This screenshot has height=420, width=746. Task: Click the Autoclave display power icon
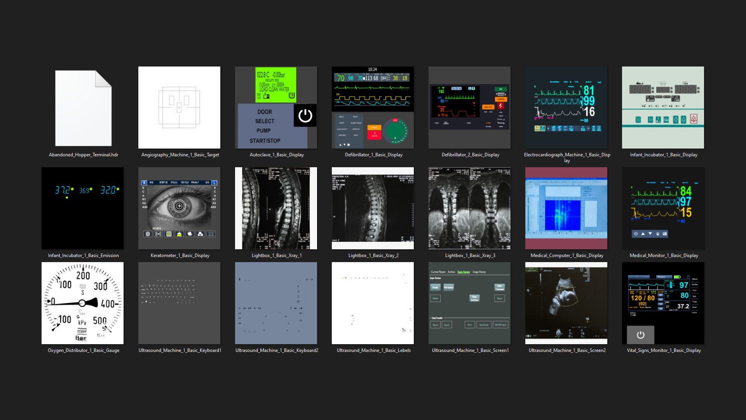point(305,115)
